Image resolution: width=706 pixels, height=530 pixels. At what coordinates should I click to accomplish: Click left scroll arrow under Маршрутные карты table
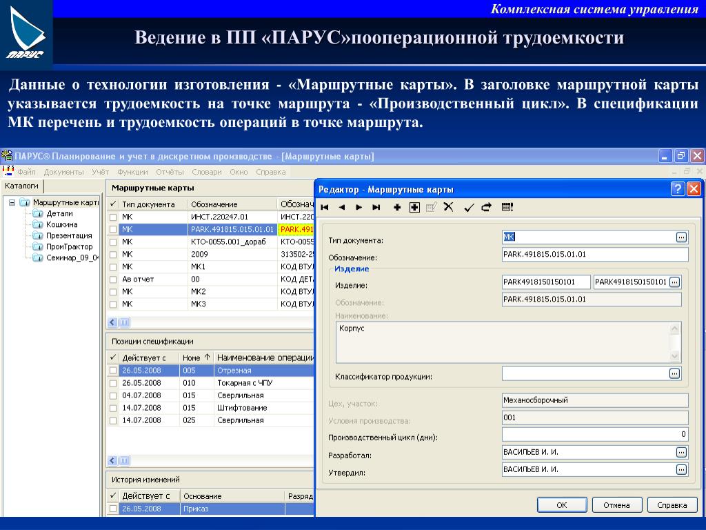click(x=112, y=322)
